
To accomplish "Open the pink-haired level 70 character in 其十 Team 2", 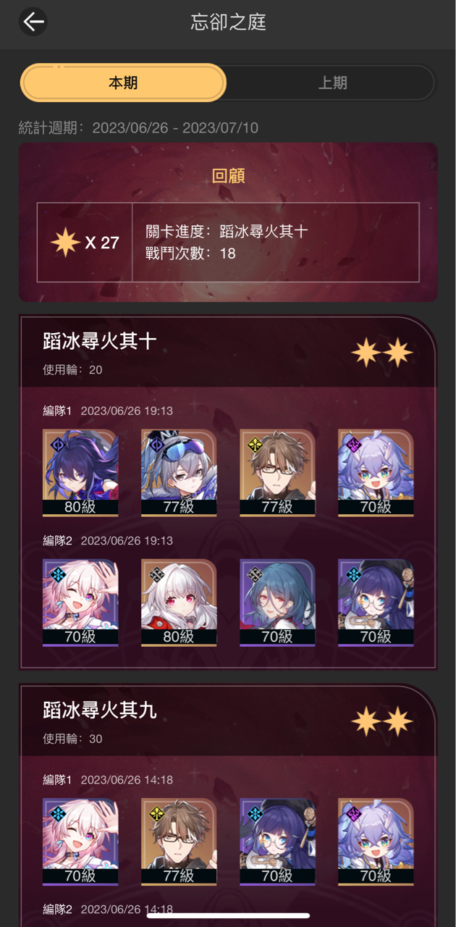I will coord(80,603).
